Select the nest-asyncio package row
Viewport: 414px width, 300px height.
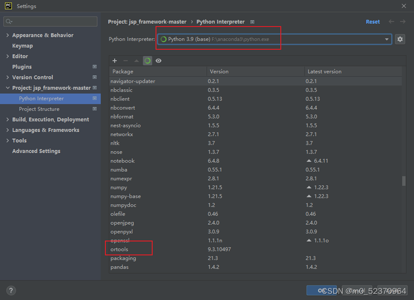pos(256,125)
